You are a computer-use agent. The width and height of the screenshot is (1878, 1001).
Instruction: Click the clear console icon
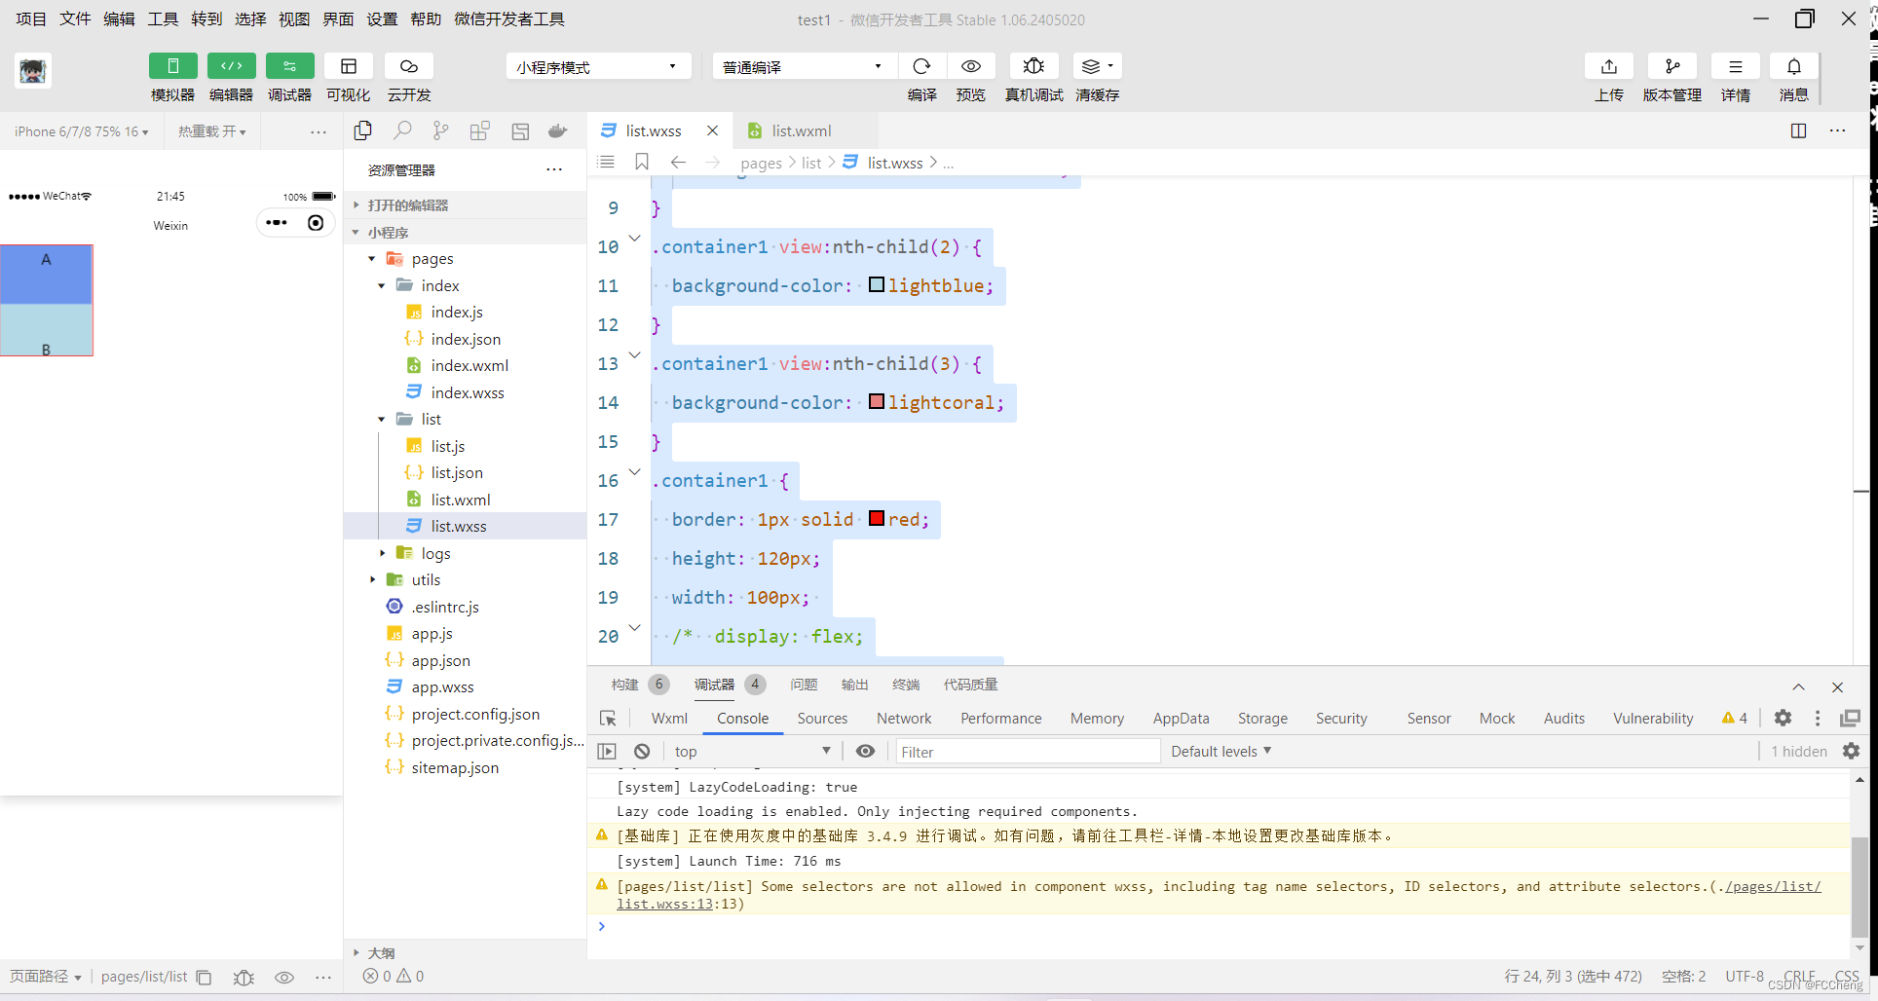[642, 751]
